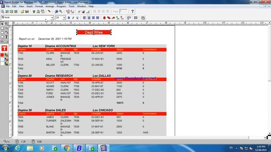
Task: Select the Arc drawing tool
Action: point(6,33)
